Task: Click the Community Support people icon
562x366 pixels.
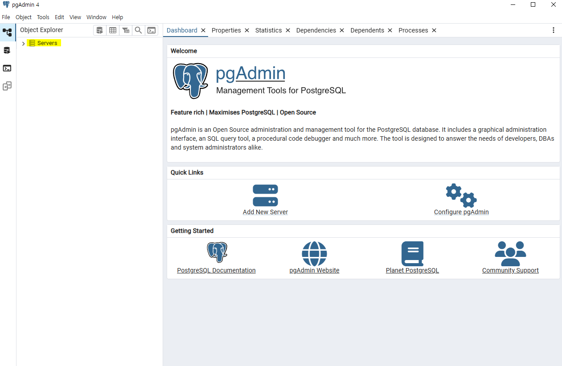Action: coord(510,254)
